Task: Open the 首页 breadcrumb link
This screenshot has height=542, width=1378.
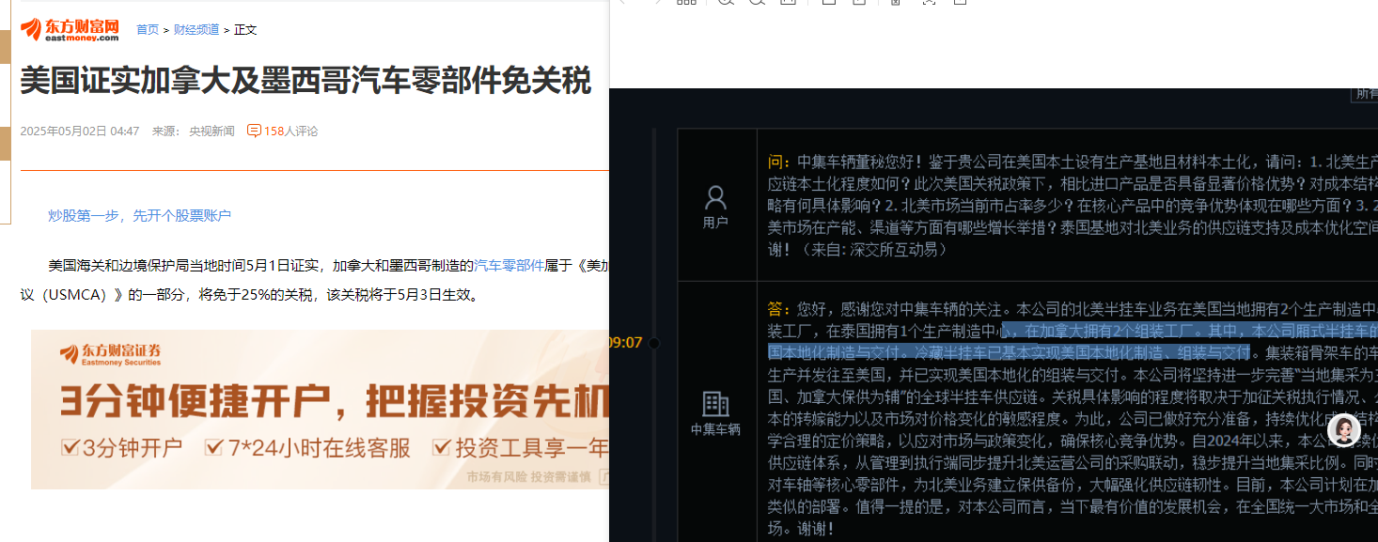Action: (x=148, y=30)
